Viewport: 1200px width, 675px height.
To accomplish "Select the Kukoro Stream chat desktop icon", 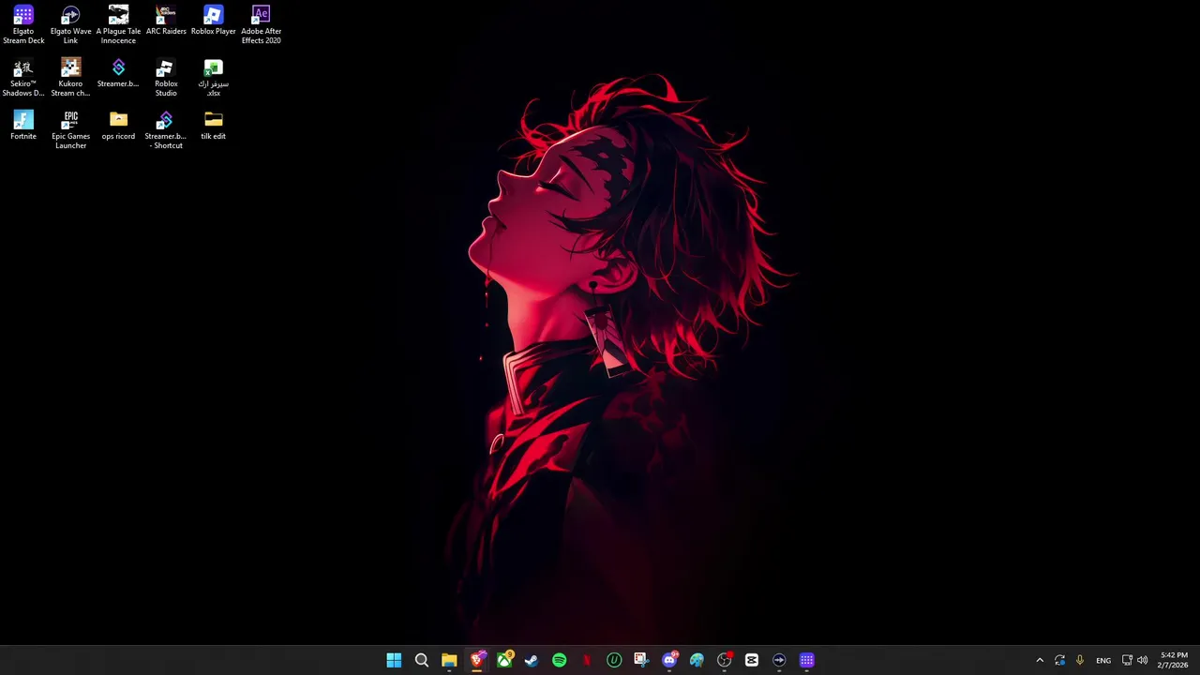I will [x=70, y=78].
